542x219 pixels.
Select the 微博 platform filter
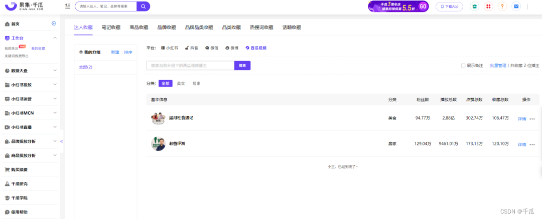(232, 48)
